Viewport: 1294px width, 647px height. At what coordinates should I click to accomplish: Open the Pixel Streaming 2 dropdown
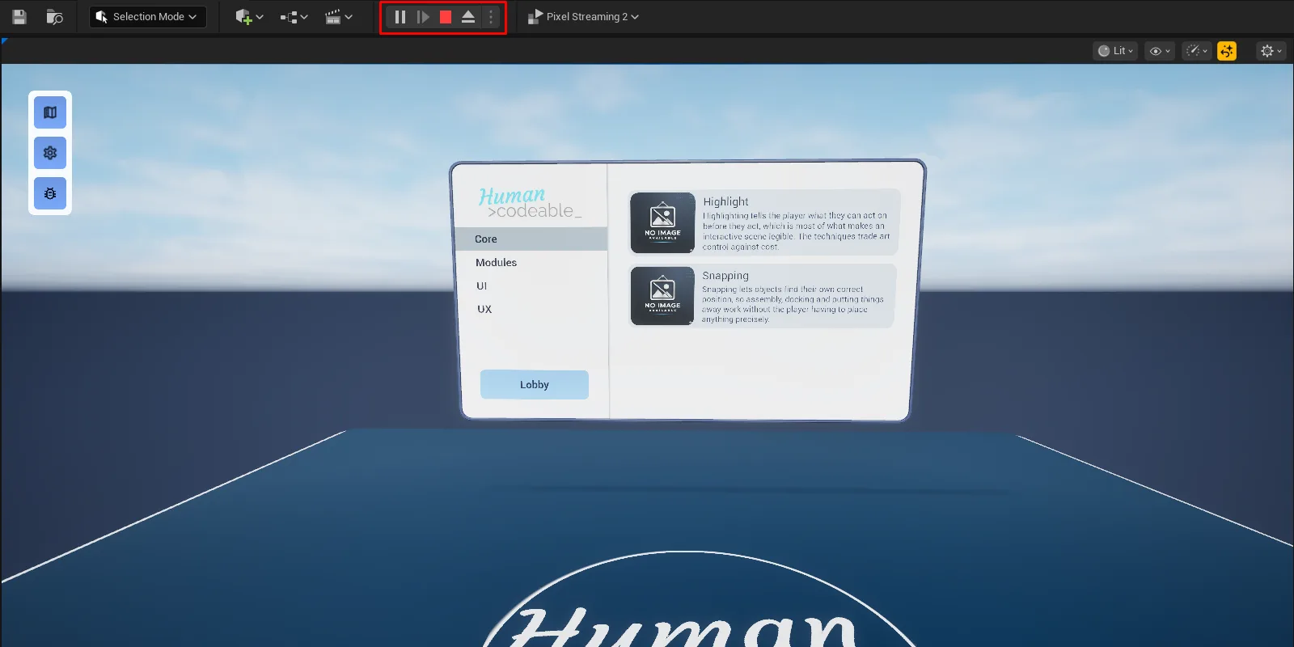583,17
